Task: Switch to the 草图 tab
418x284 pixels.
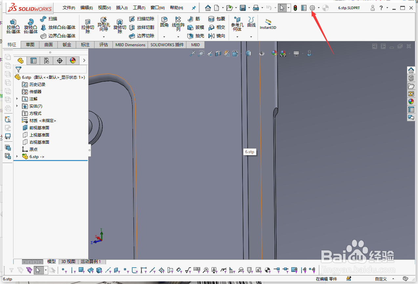Action: (30, 45)
